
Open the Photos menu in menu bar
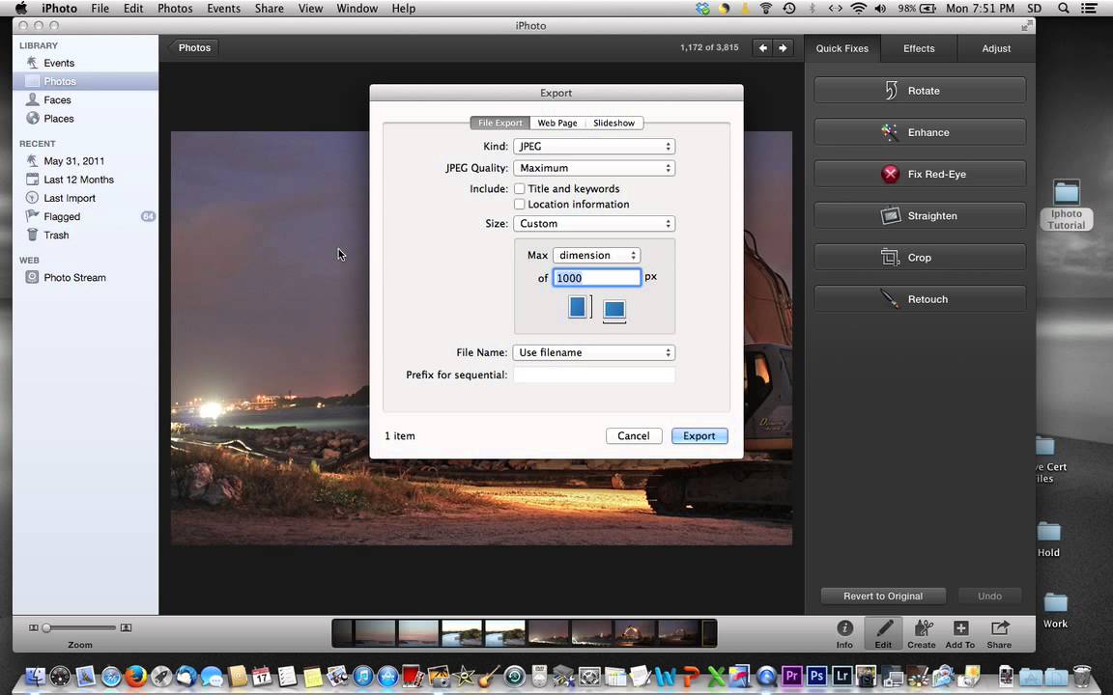pos(175,9)
